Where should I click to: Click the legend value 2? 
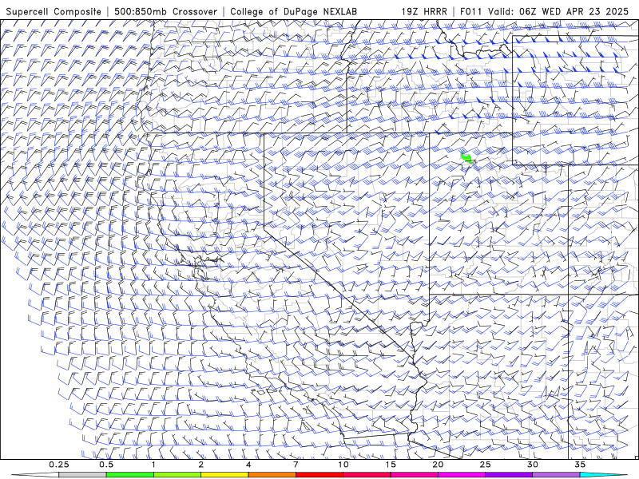pyautogui.click(x=201, y=465)
